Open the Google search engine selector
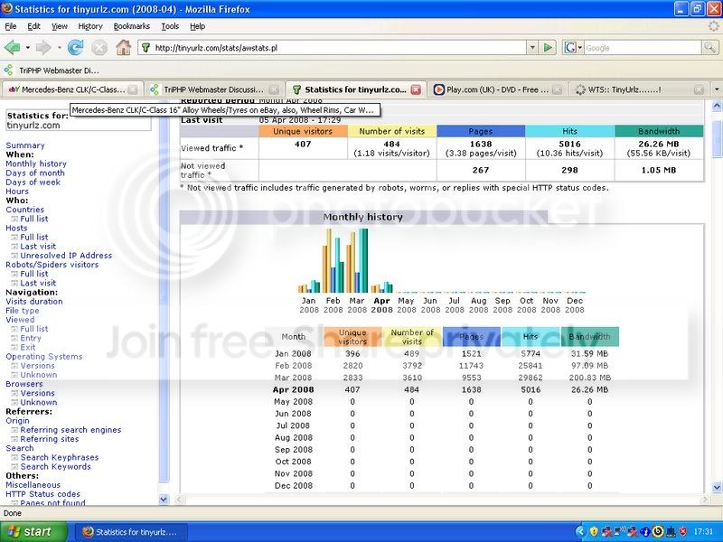 573,48
